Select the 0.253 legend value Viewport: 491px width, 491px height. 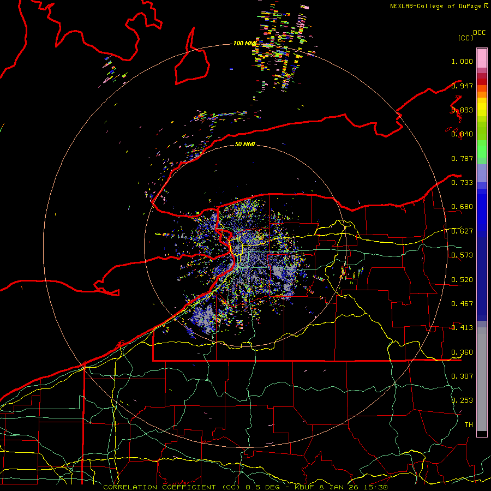[x=462, y=400]
